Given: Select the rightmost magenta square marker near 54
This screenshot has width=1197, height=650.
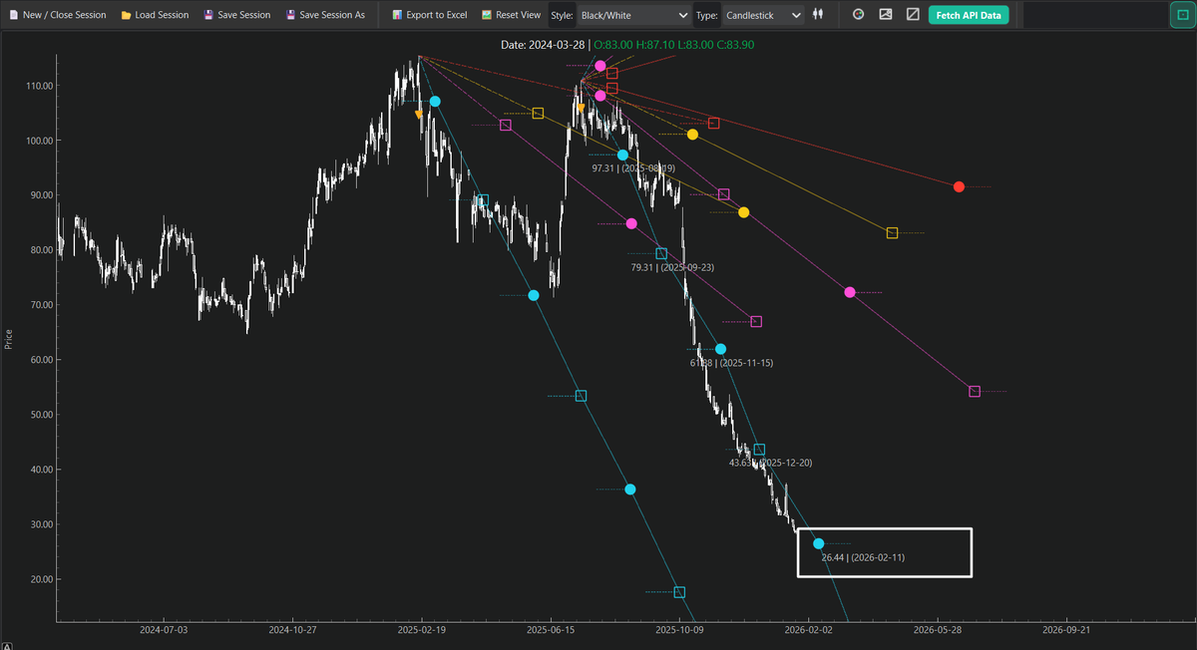Looking at the screenshot, I should click(x=975, y=391).
